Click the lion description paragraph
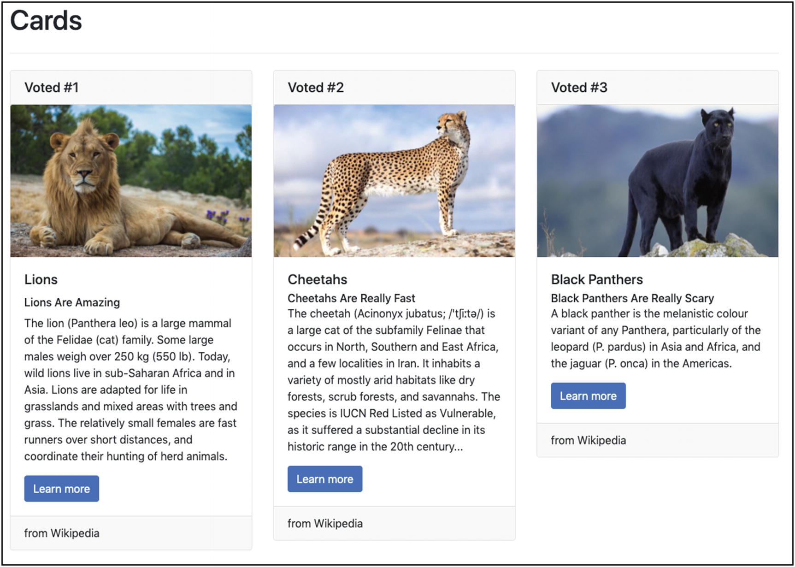The image size is (795, 567). click(x=130, y=390)
